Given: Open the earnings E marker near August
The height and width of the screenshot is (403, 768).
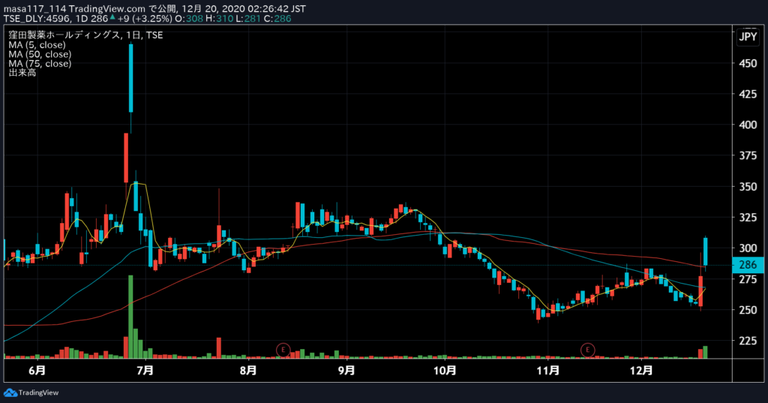Looking at the screenshot, I should point(283,350).
